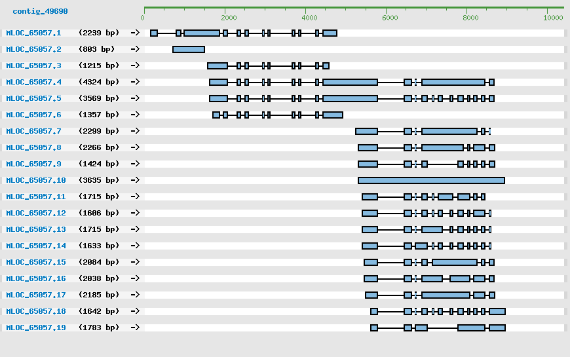Viewport: 570px width, 357px height.
Task: Select the 8000 tick on the scale
Action: [470, 17]
